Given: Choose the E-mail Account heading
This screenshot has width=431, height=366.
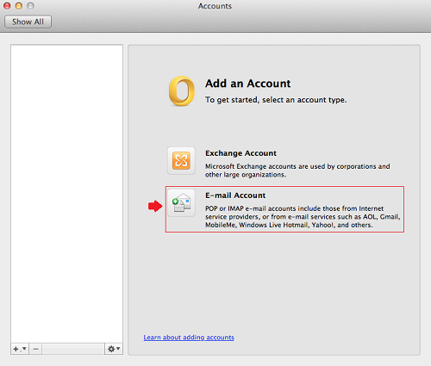Looking at the screenshot, I should [x=235, y=195].
